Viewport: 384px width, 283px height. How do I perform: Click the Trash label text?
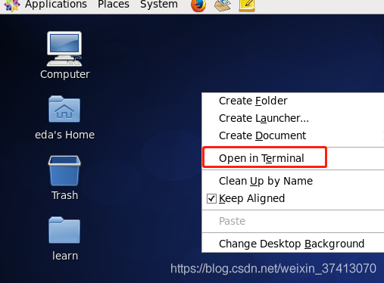[65, 195]
